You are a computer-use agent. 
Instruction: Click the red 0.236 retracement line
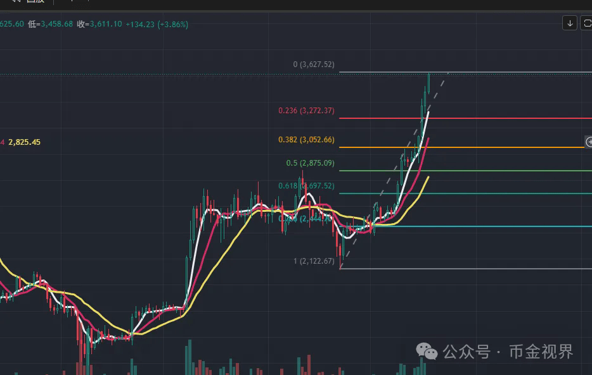tap(465, 118)
